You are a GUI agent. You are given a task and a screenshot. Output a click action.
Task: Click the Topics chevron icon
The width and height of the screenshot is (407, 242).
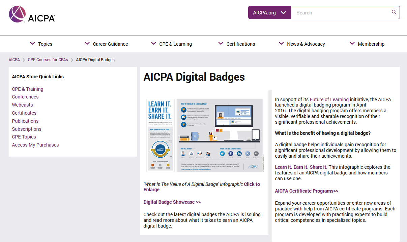[32, 44]
